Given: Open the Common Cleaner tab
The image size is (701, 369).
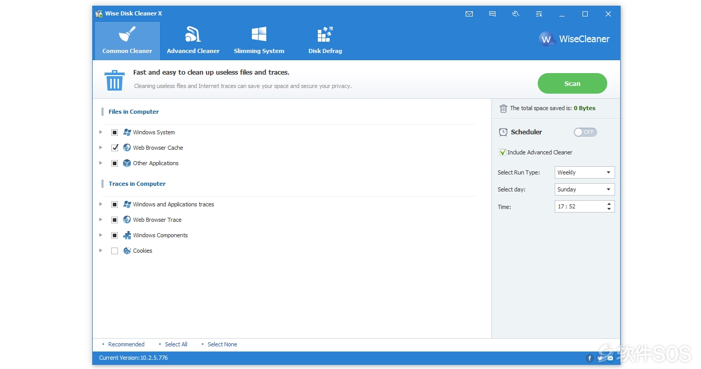Looking at the screenshot, I should click(x=127, y=41).
